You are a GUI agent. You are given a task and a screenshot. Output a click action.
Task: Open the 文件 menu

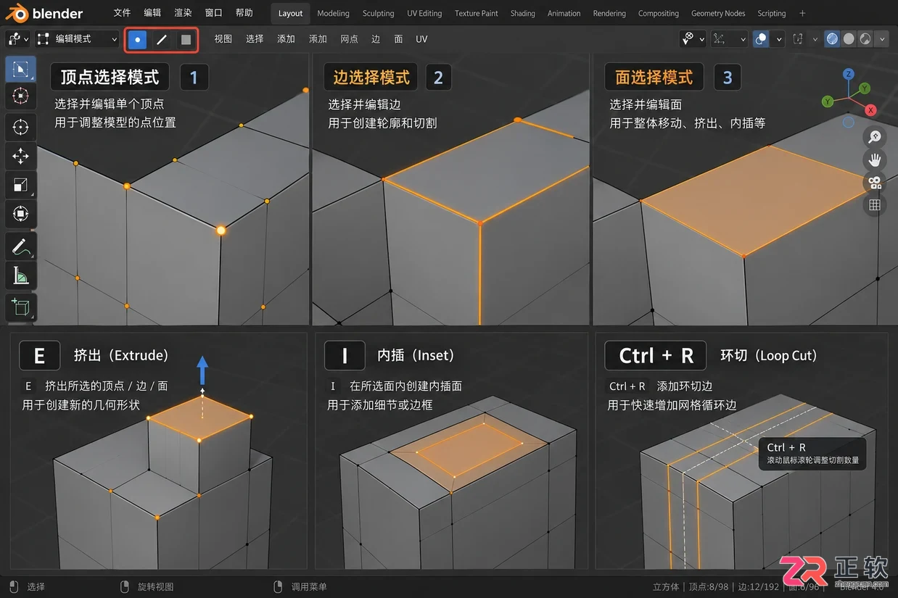coord(123,13)
